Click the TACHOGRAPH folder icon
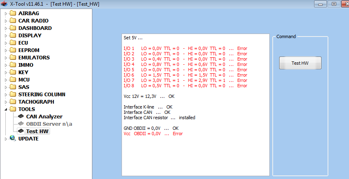This screenshot has height=179, width=349. pyautogui.click(x=12, y=102)
